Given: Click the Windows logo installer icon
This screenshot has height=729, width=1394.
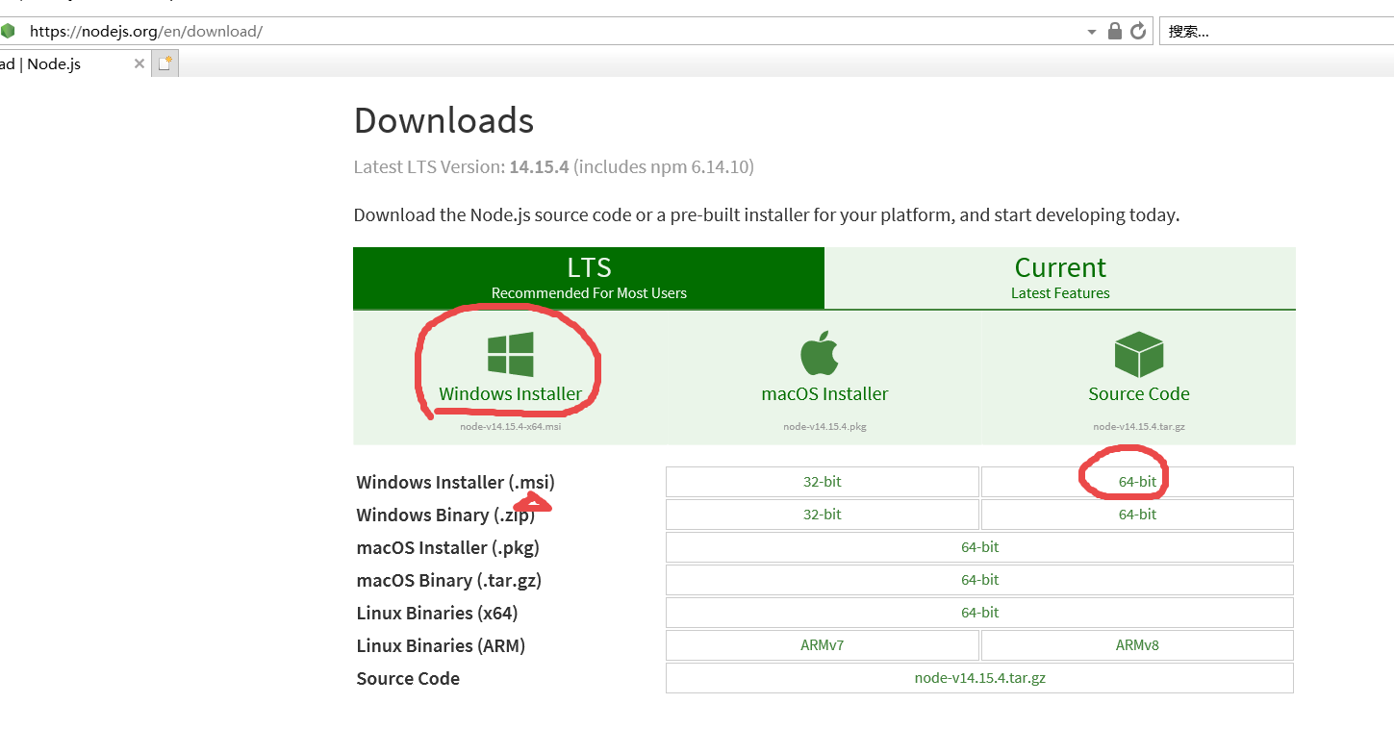Looking at the screenshot, I should point(511,355).
